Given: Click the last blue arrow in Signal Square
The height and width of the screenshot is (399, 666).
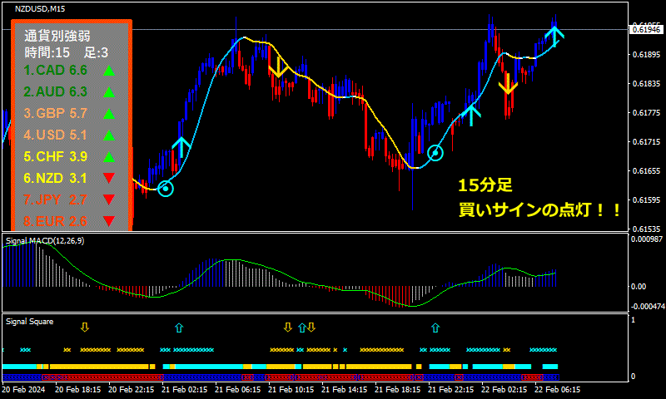Looking at the screenshot, I should coord(435,328).
